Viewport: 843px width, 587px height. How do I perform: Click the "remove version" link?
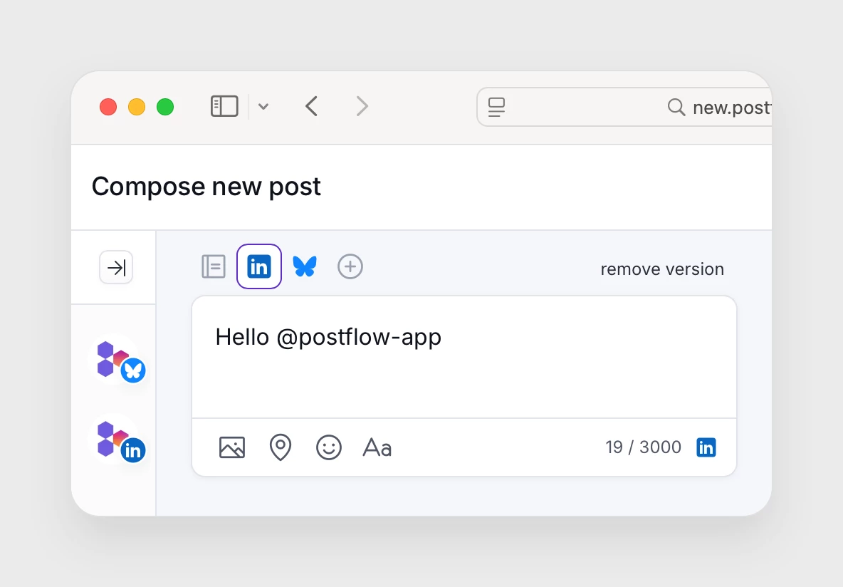pos(661,269)
